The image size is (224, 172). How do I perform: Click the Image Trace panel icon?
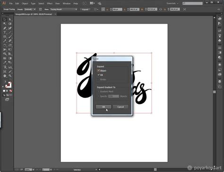(40, 9)
